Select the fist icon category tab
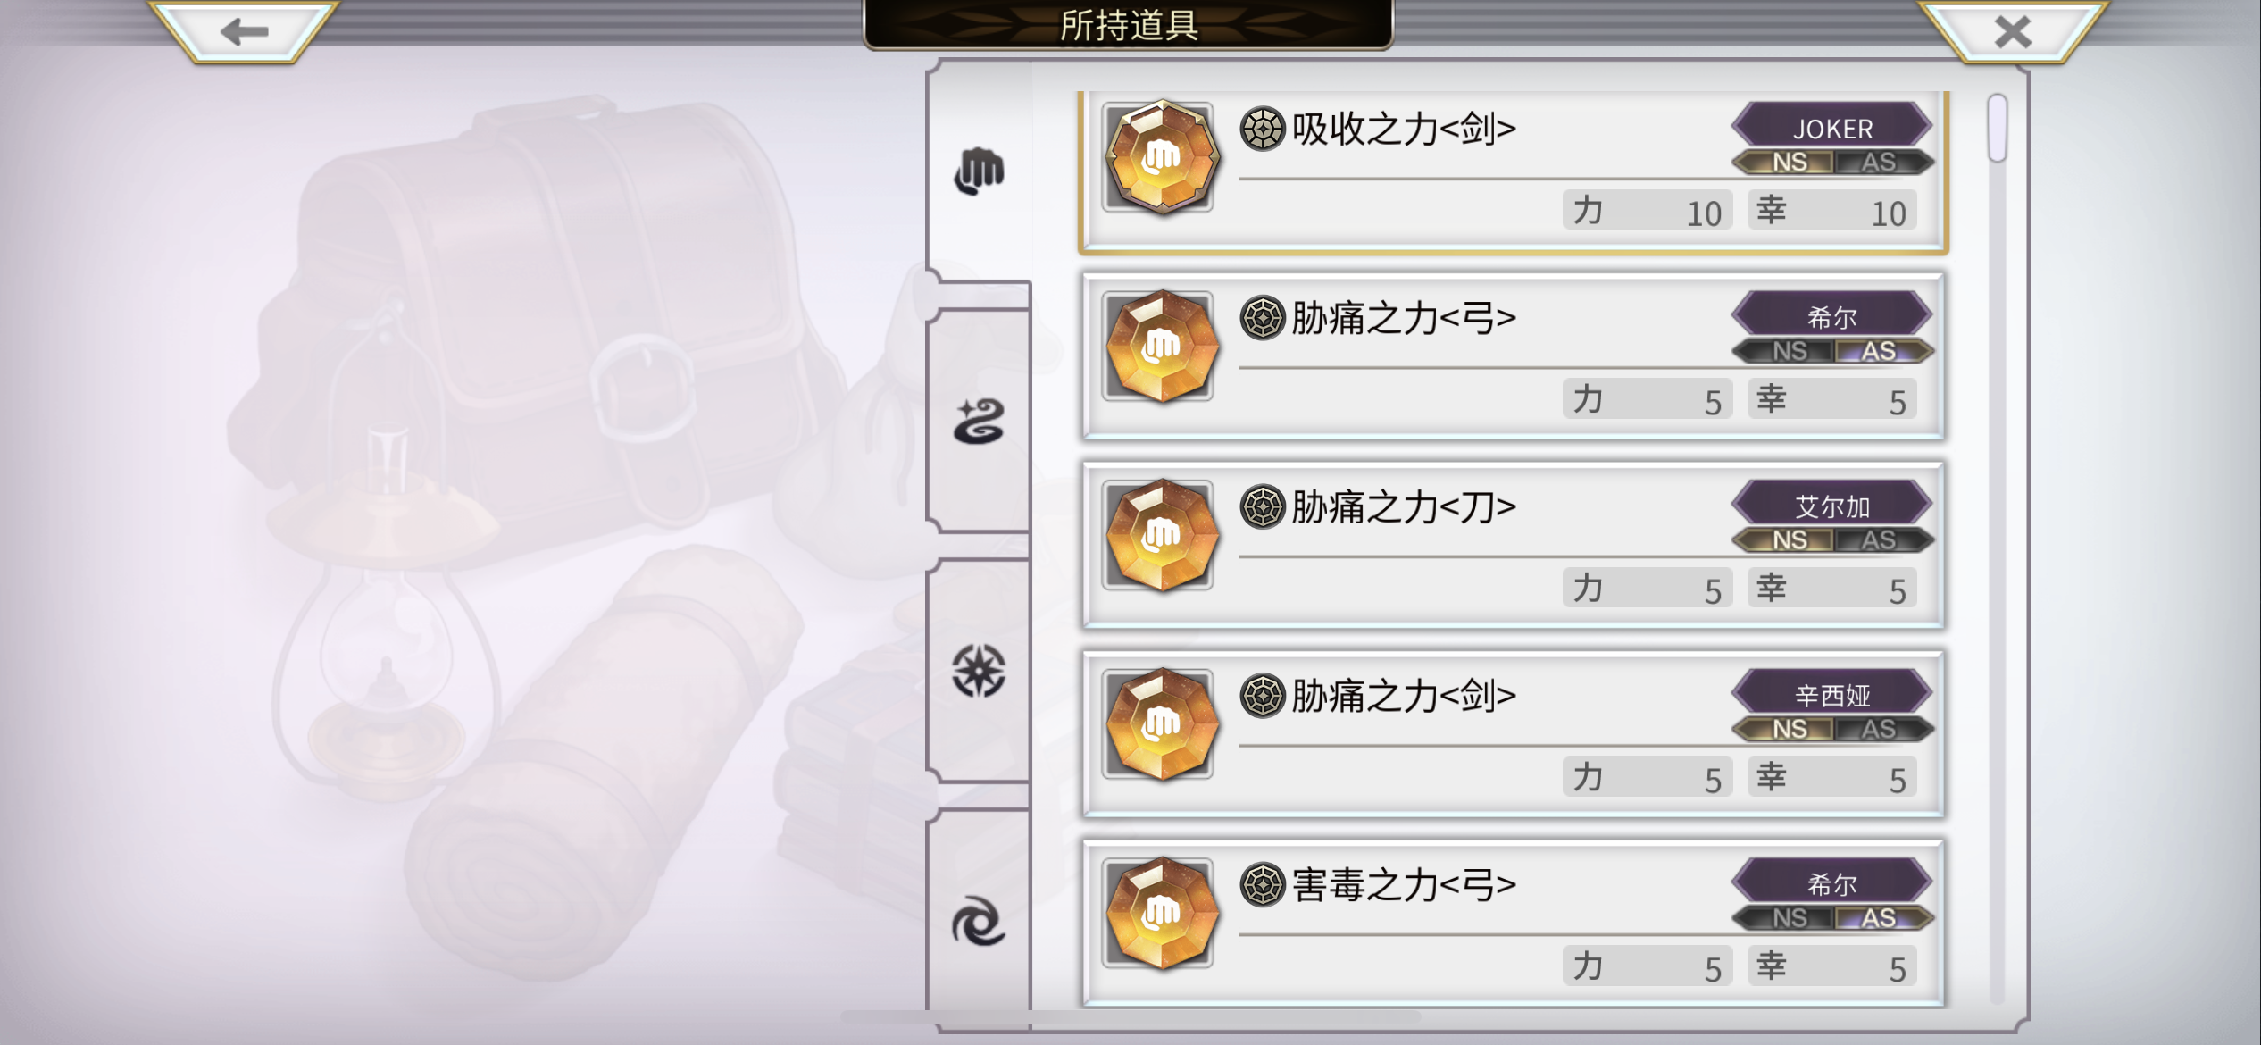Viewport: 2261px width, 1045px height. point(980,171)
